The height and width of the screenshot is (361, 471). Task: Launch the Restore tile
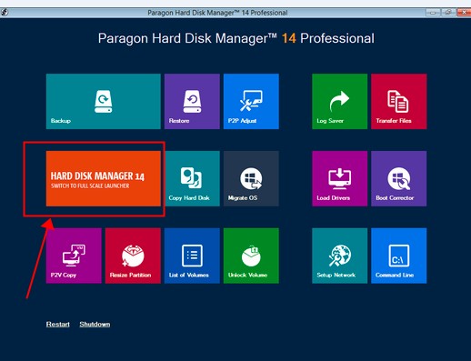pyautogui.click(x=192, y=101)
